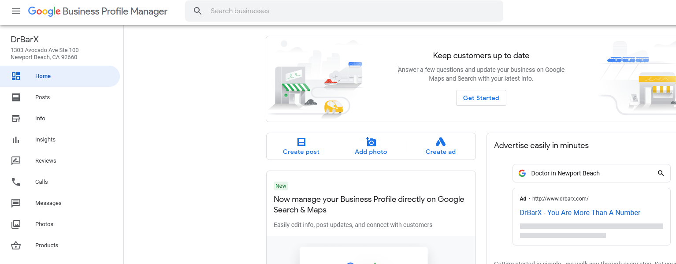Click the Reviews icon in sidebar
The image size is (676, 264).
[16, 161]
